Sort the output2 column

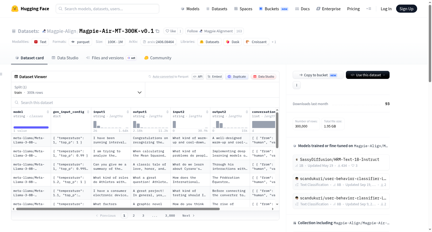(x=247, y=112)
